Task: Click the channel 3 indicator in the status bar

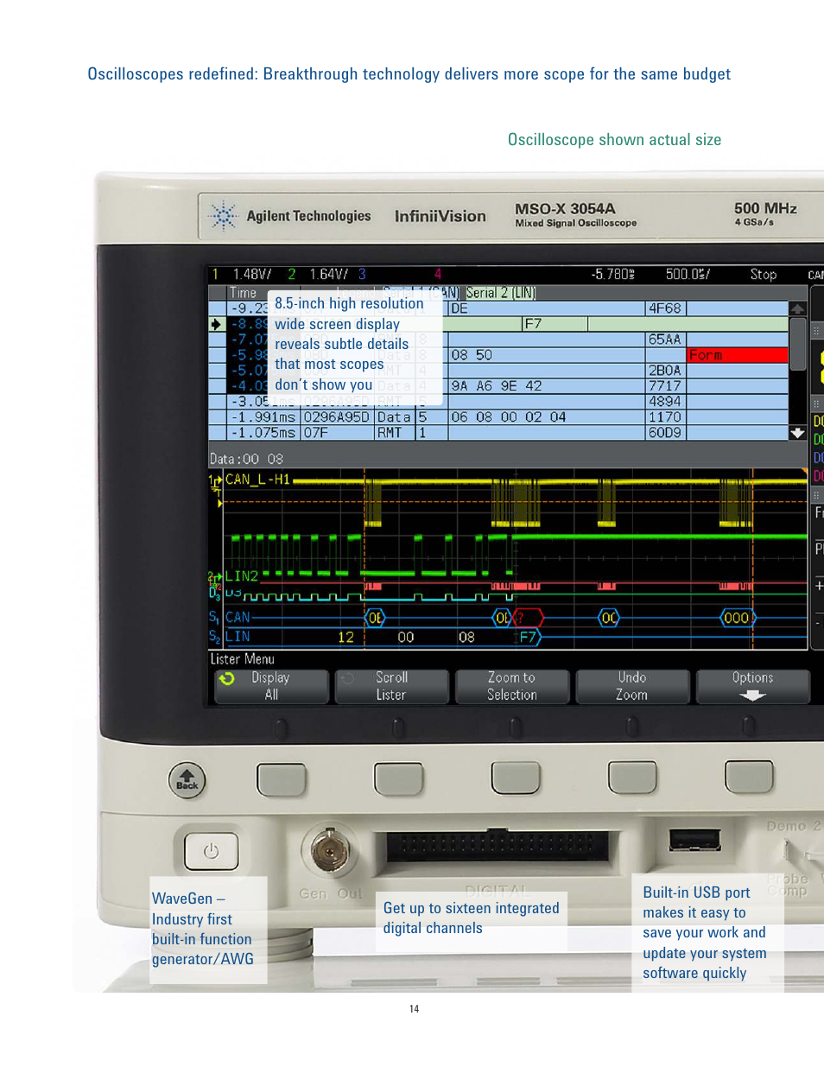Action: [x=362, y=274]
